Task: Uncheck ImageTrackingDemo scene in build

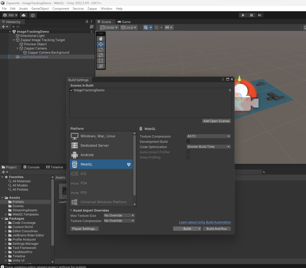Action: pos(71,90)
